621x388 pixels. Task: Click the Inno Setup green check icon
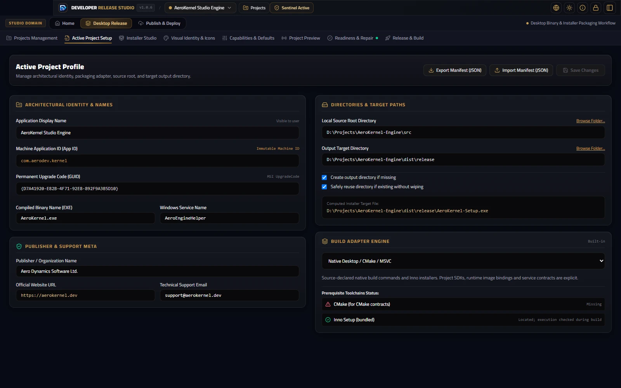click(328, 320)
